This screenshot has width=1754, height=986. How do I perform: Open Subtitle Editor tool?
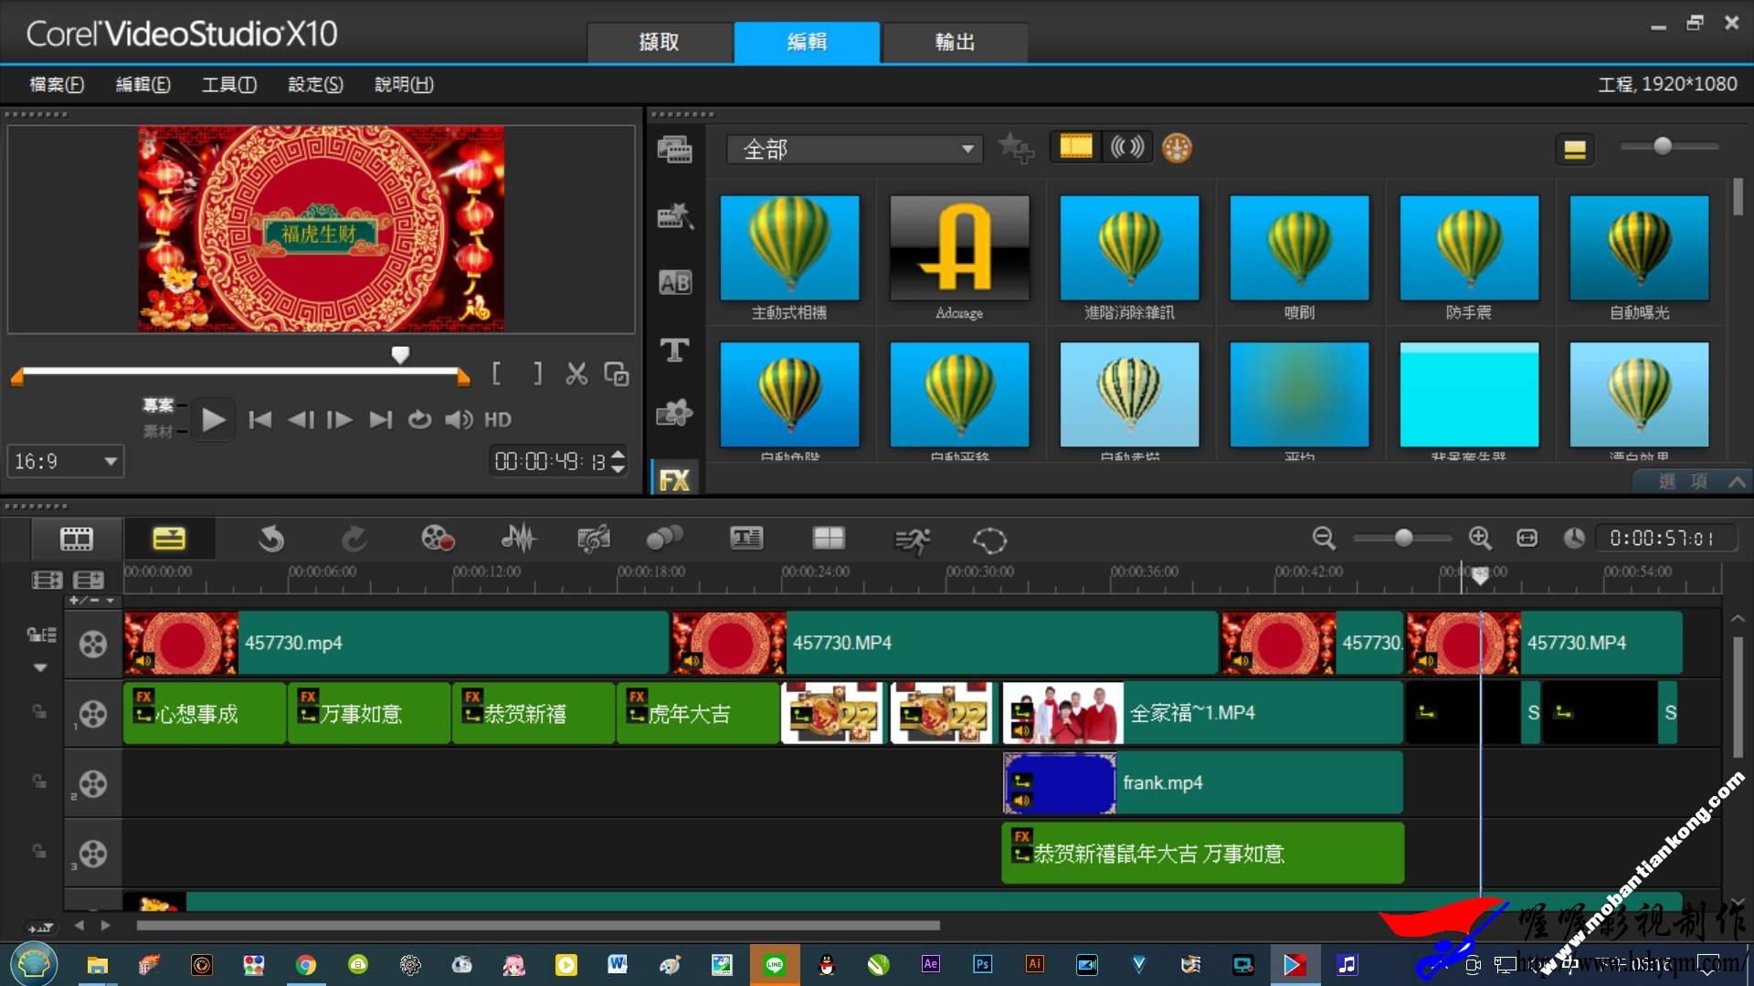[746, 539]
